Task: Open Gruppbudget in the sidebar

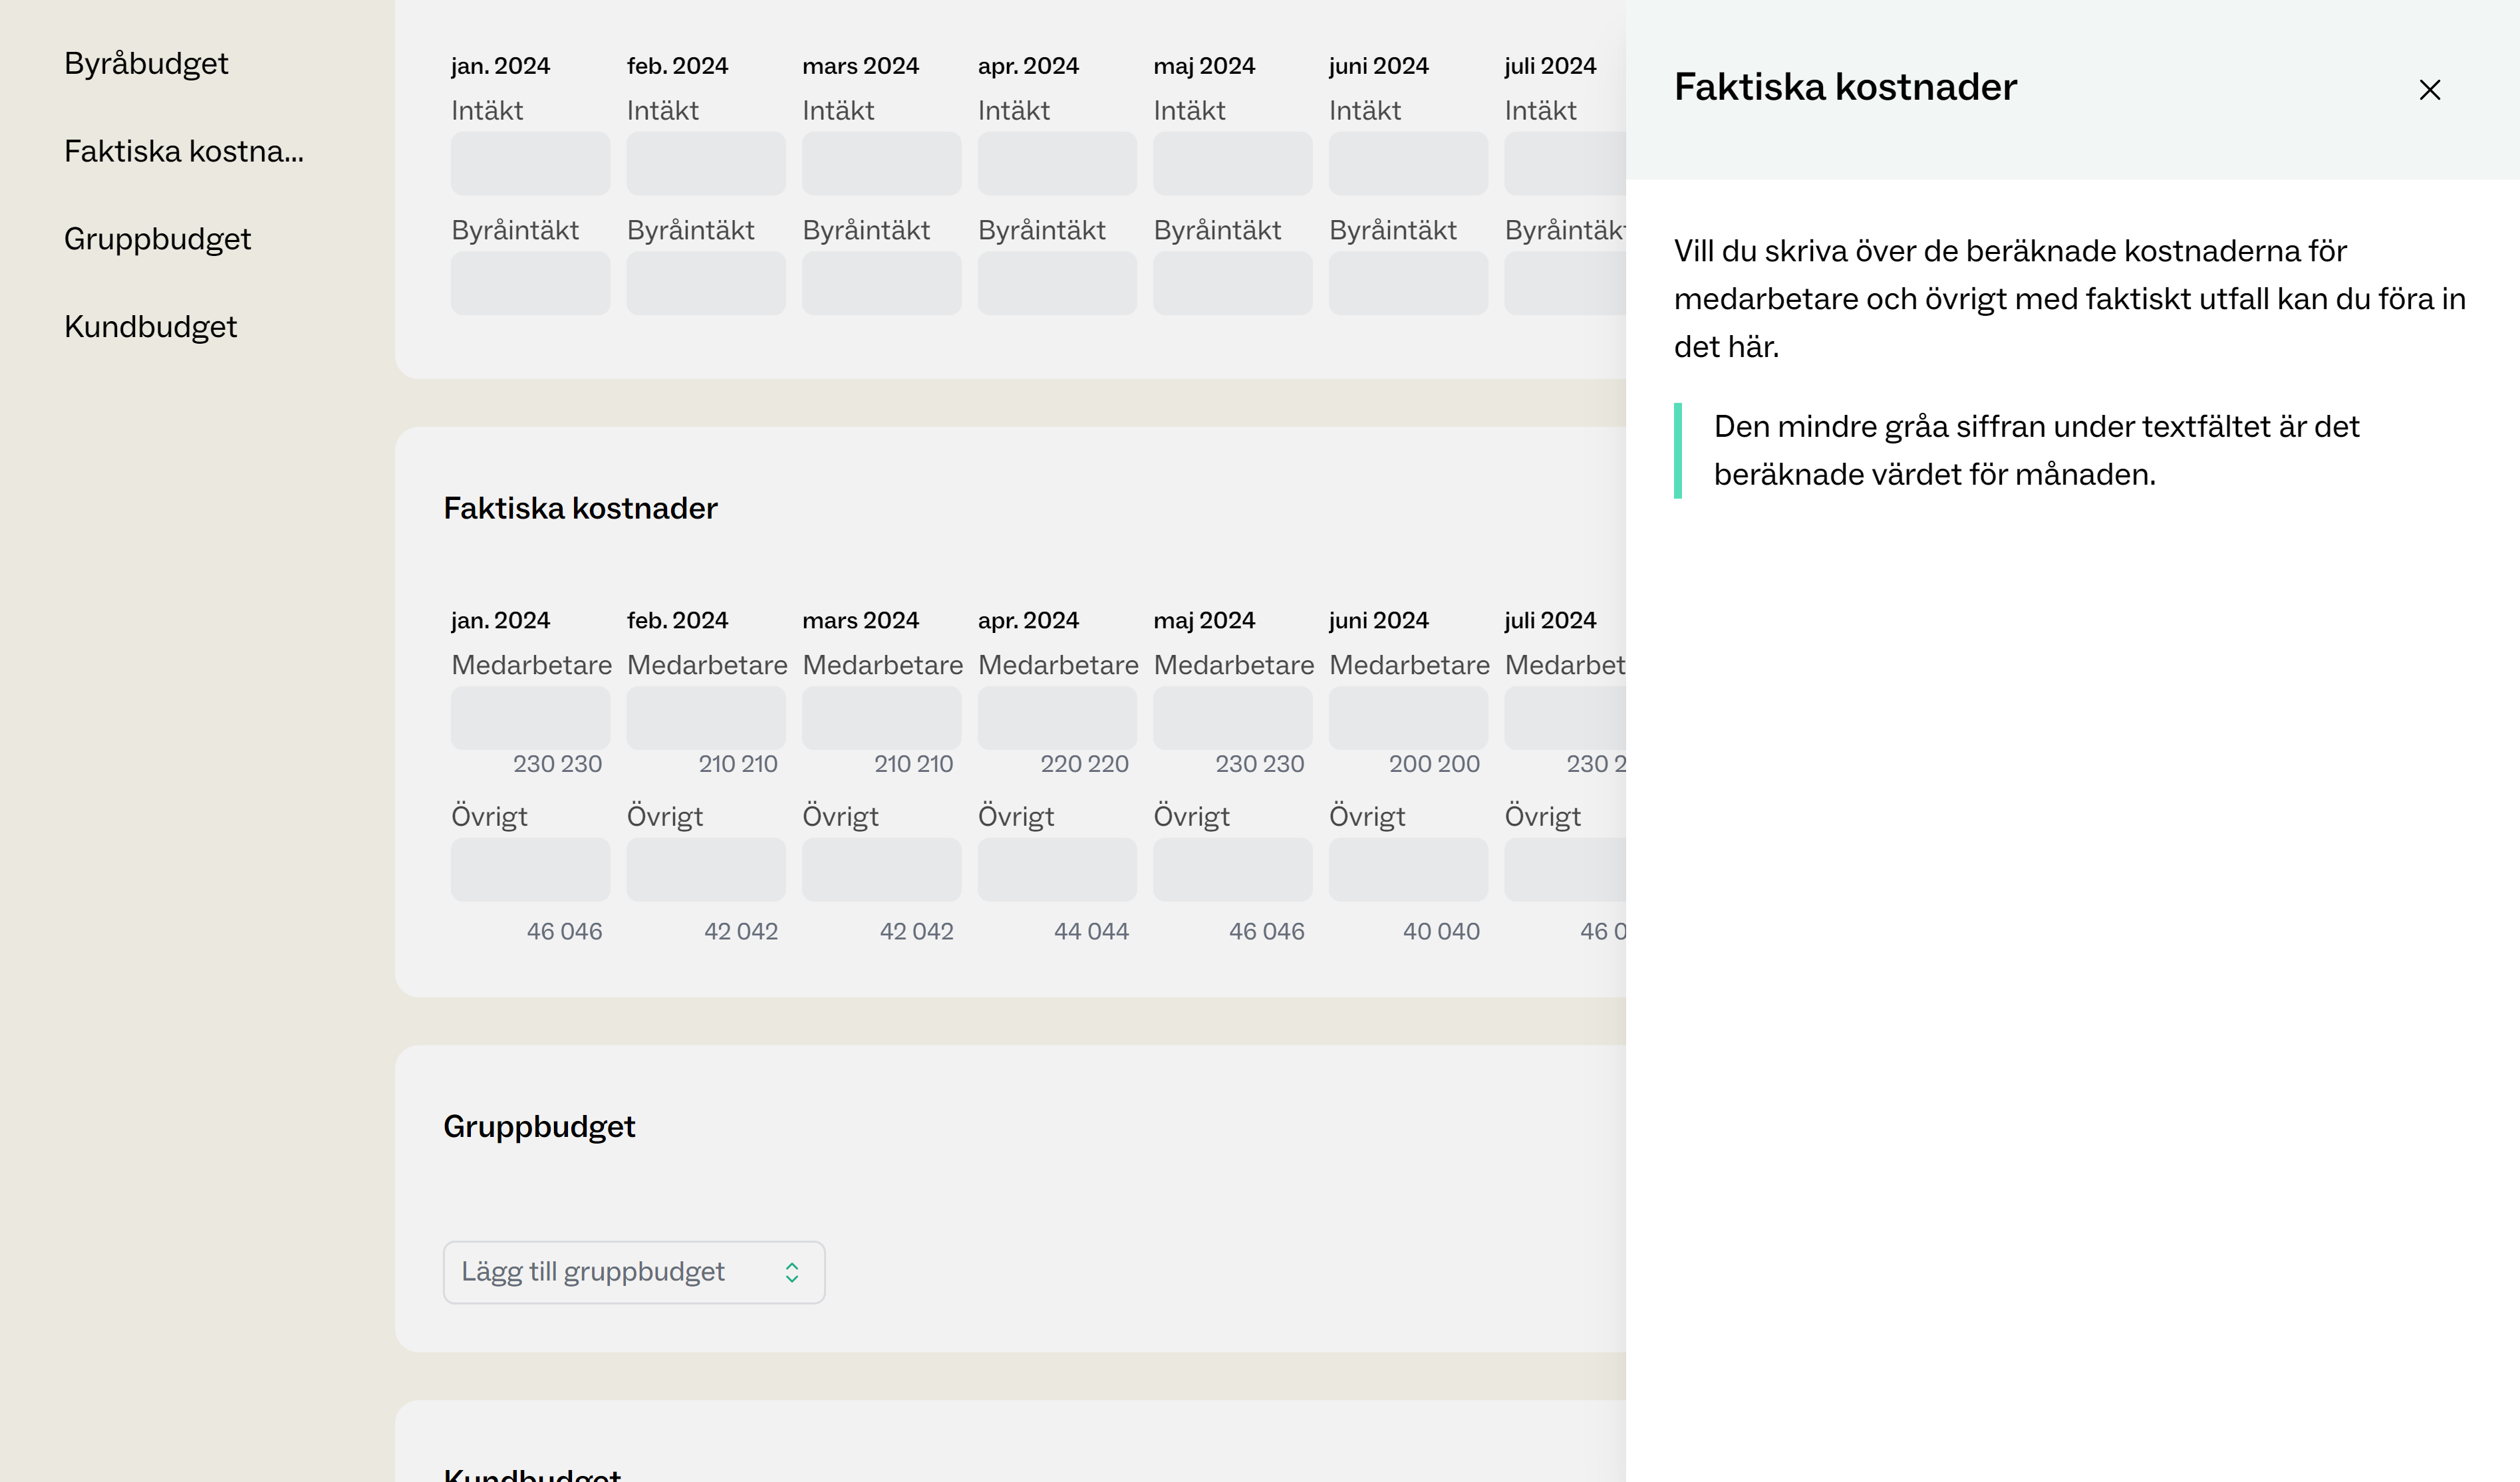Action: pos(158,239)
